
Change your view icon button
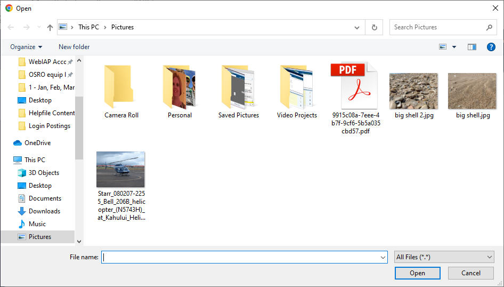click(443, 47)
